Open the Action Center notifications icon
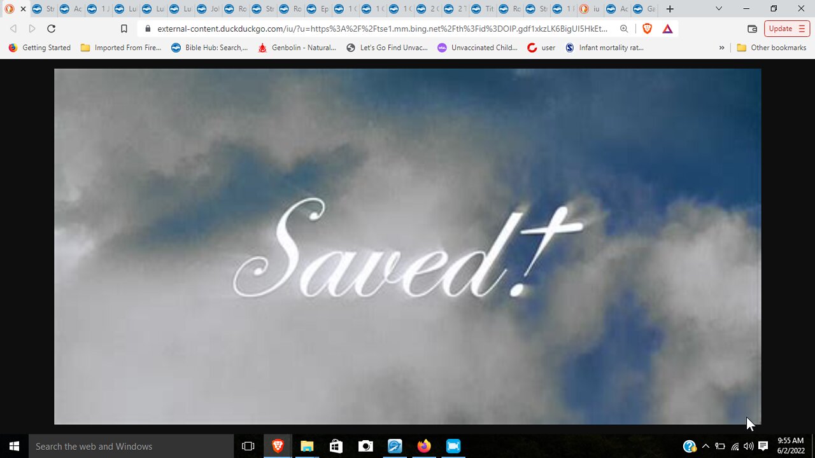815x458 pixels. pos(763,446)
